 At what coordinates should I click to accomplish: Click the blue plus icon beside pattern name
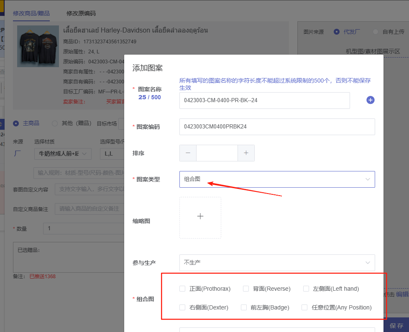pyautogui.click(x=371, y=100)
